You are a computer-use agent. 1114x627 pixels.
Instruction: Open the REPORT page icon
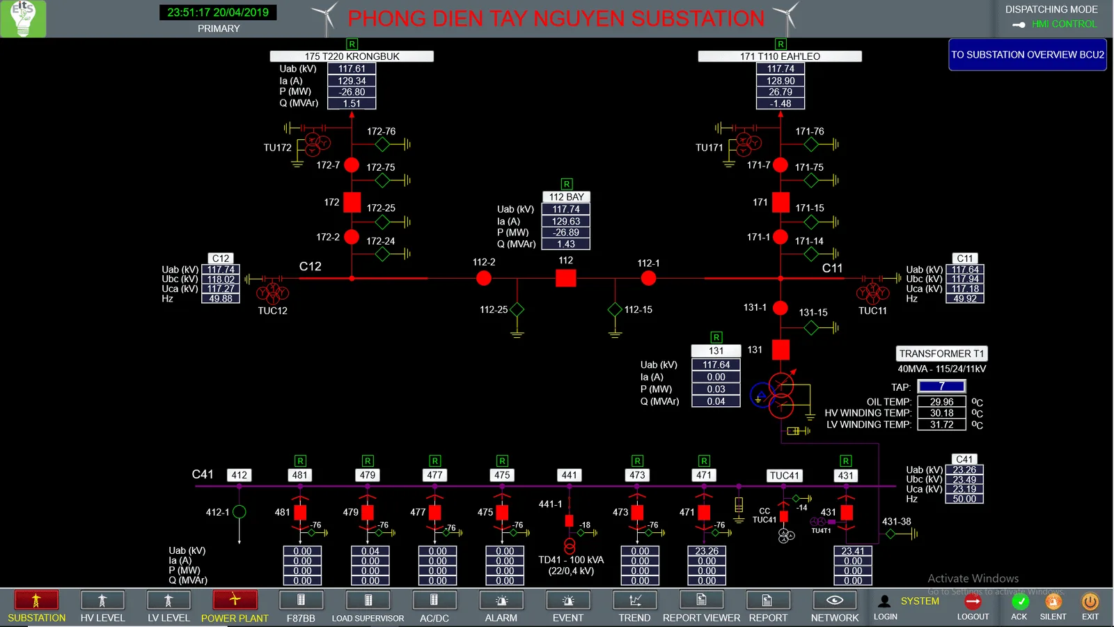(768, 600)
